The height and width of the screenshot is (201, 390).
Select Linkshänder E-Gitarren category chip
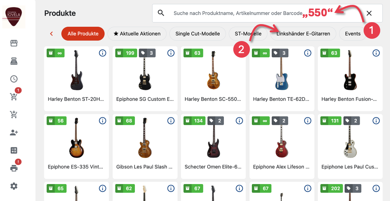point(303,34)
